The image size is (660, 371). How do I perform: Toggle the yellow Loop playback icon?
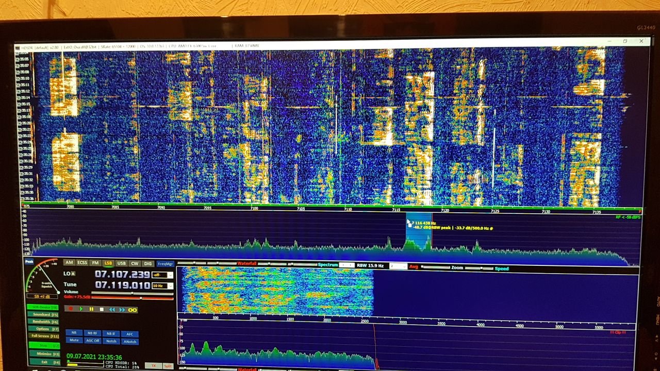point(133,310)
